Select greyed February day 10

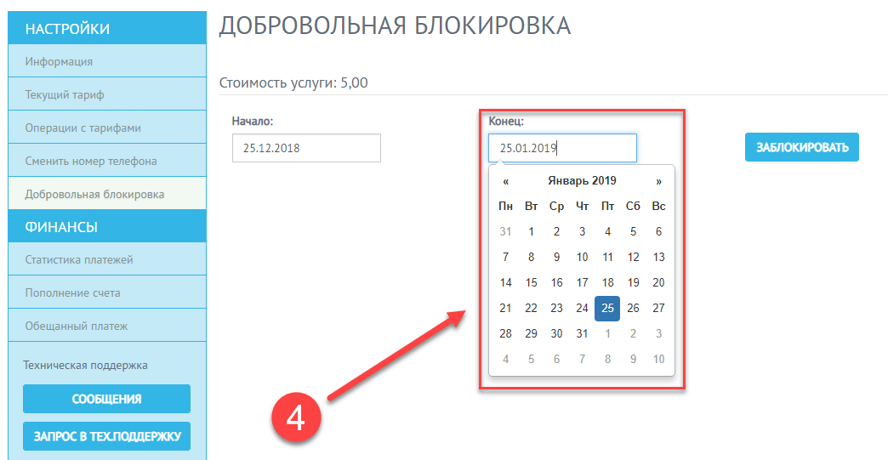pos(658,360)
